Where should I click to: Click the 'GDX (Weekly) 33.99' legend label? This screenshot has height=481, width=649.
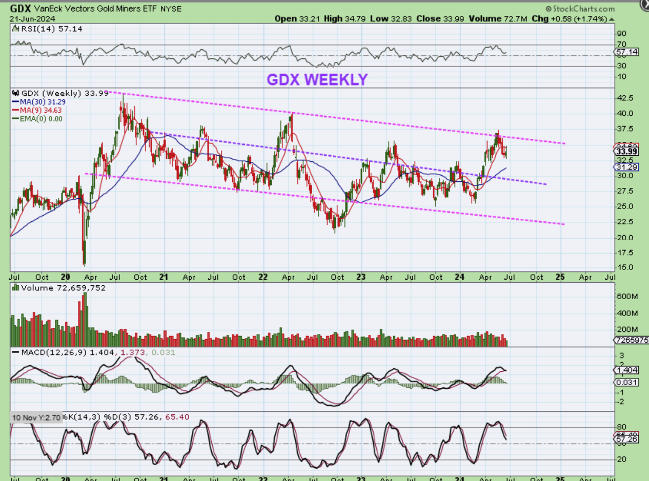click(64, 93)
